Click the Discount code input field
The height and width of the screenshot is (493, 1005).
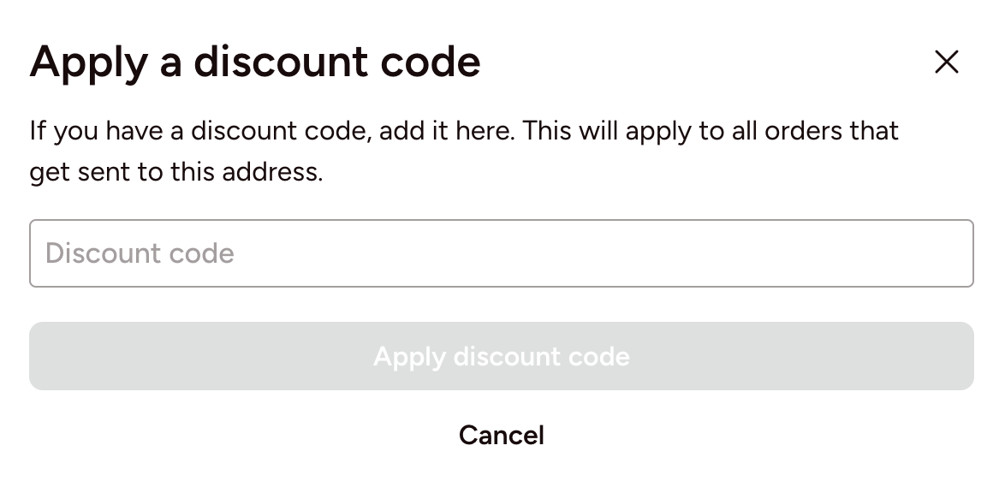click(x=501, y=253)
